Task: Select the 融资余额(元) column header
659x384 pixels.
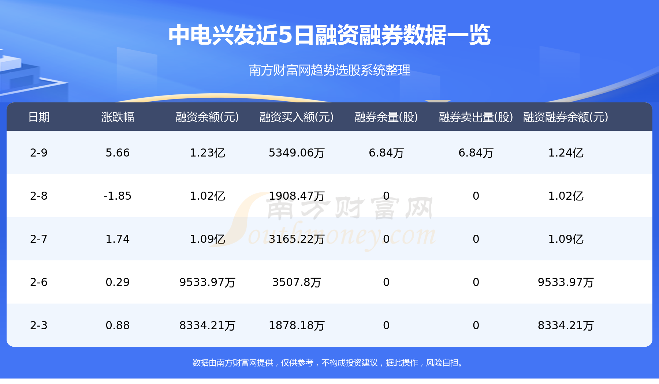Action: pyautogui.click(x=207, y=117)
